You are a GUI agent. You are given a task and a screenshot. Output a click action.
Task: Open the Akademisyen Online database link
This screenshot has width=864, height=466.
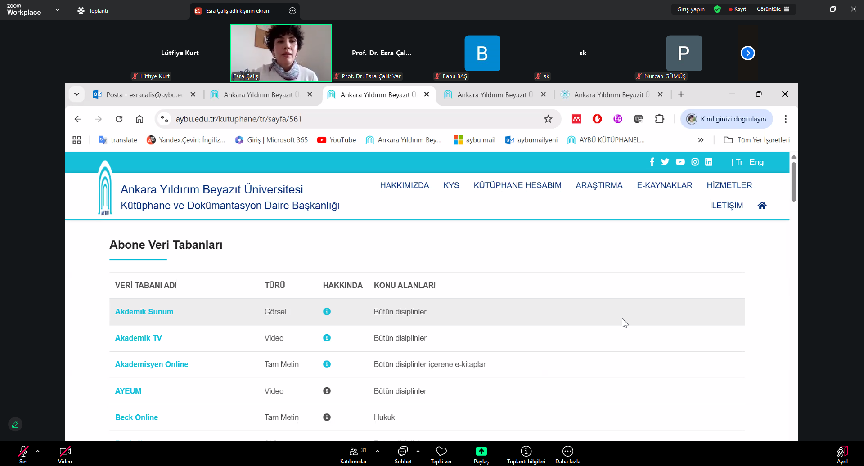tap(152, 364)
